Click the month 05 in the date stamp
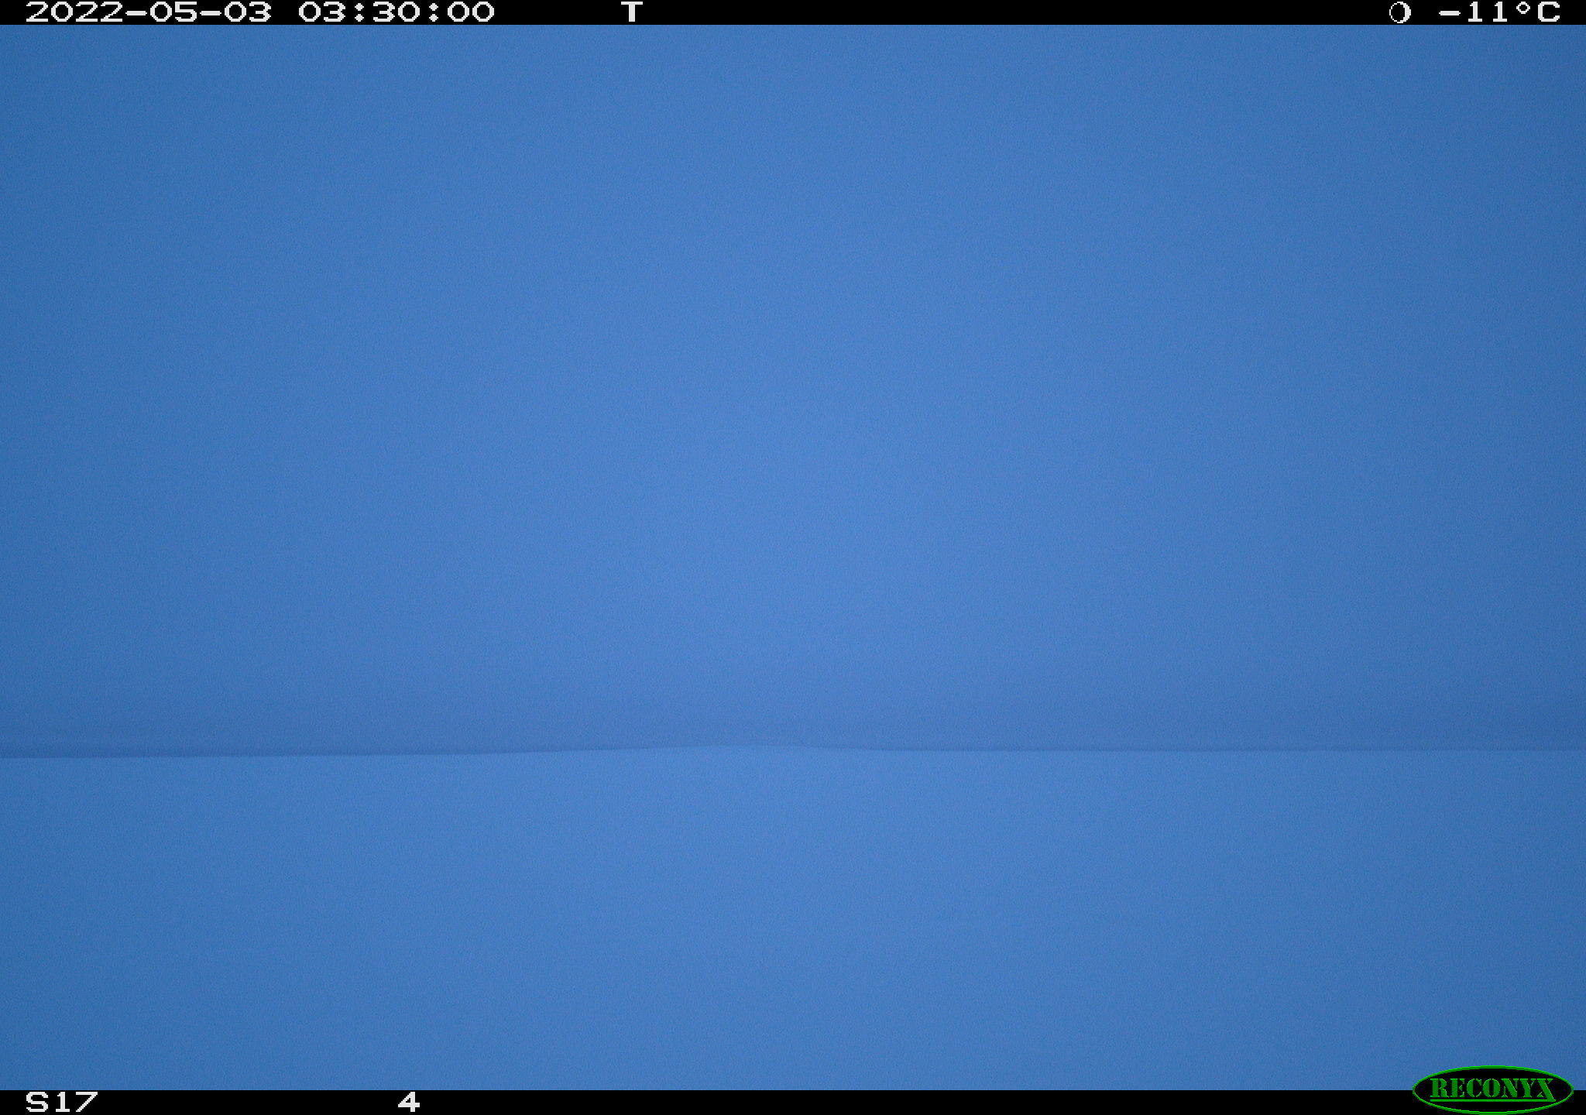Viewport: 1586px width, 1115px height. tap(173, 12)
